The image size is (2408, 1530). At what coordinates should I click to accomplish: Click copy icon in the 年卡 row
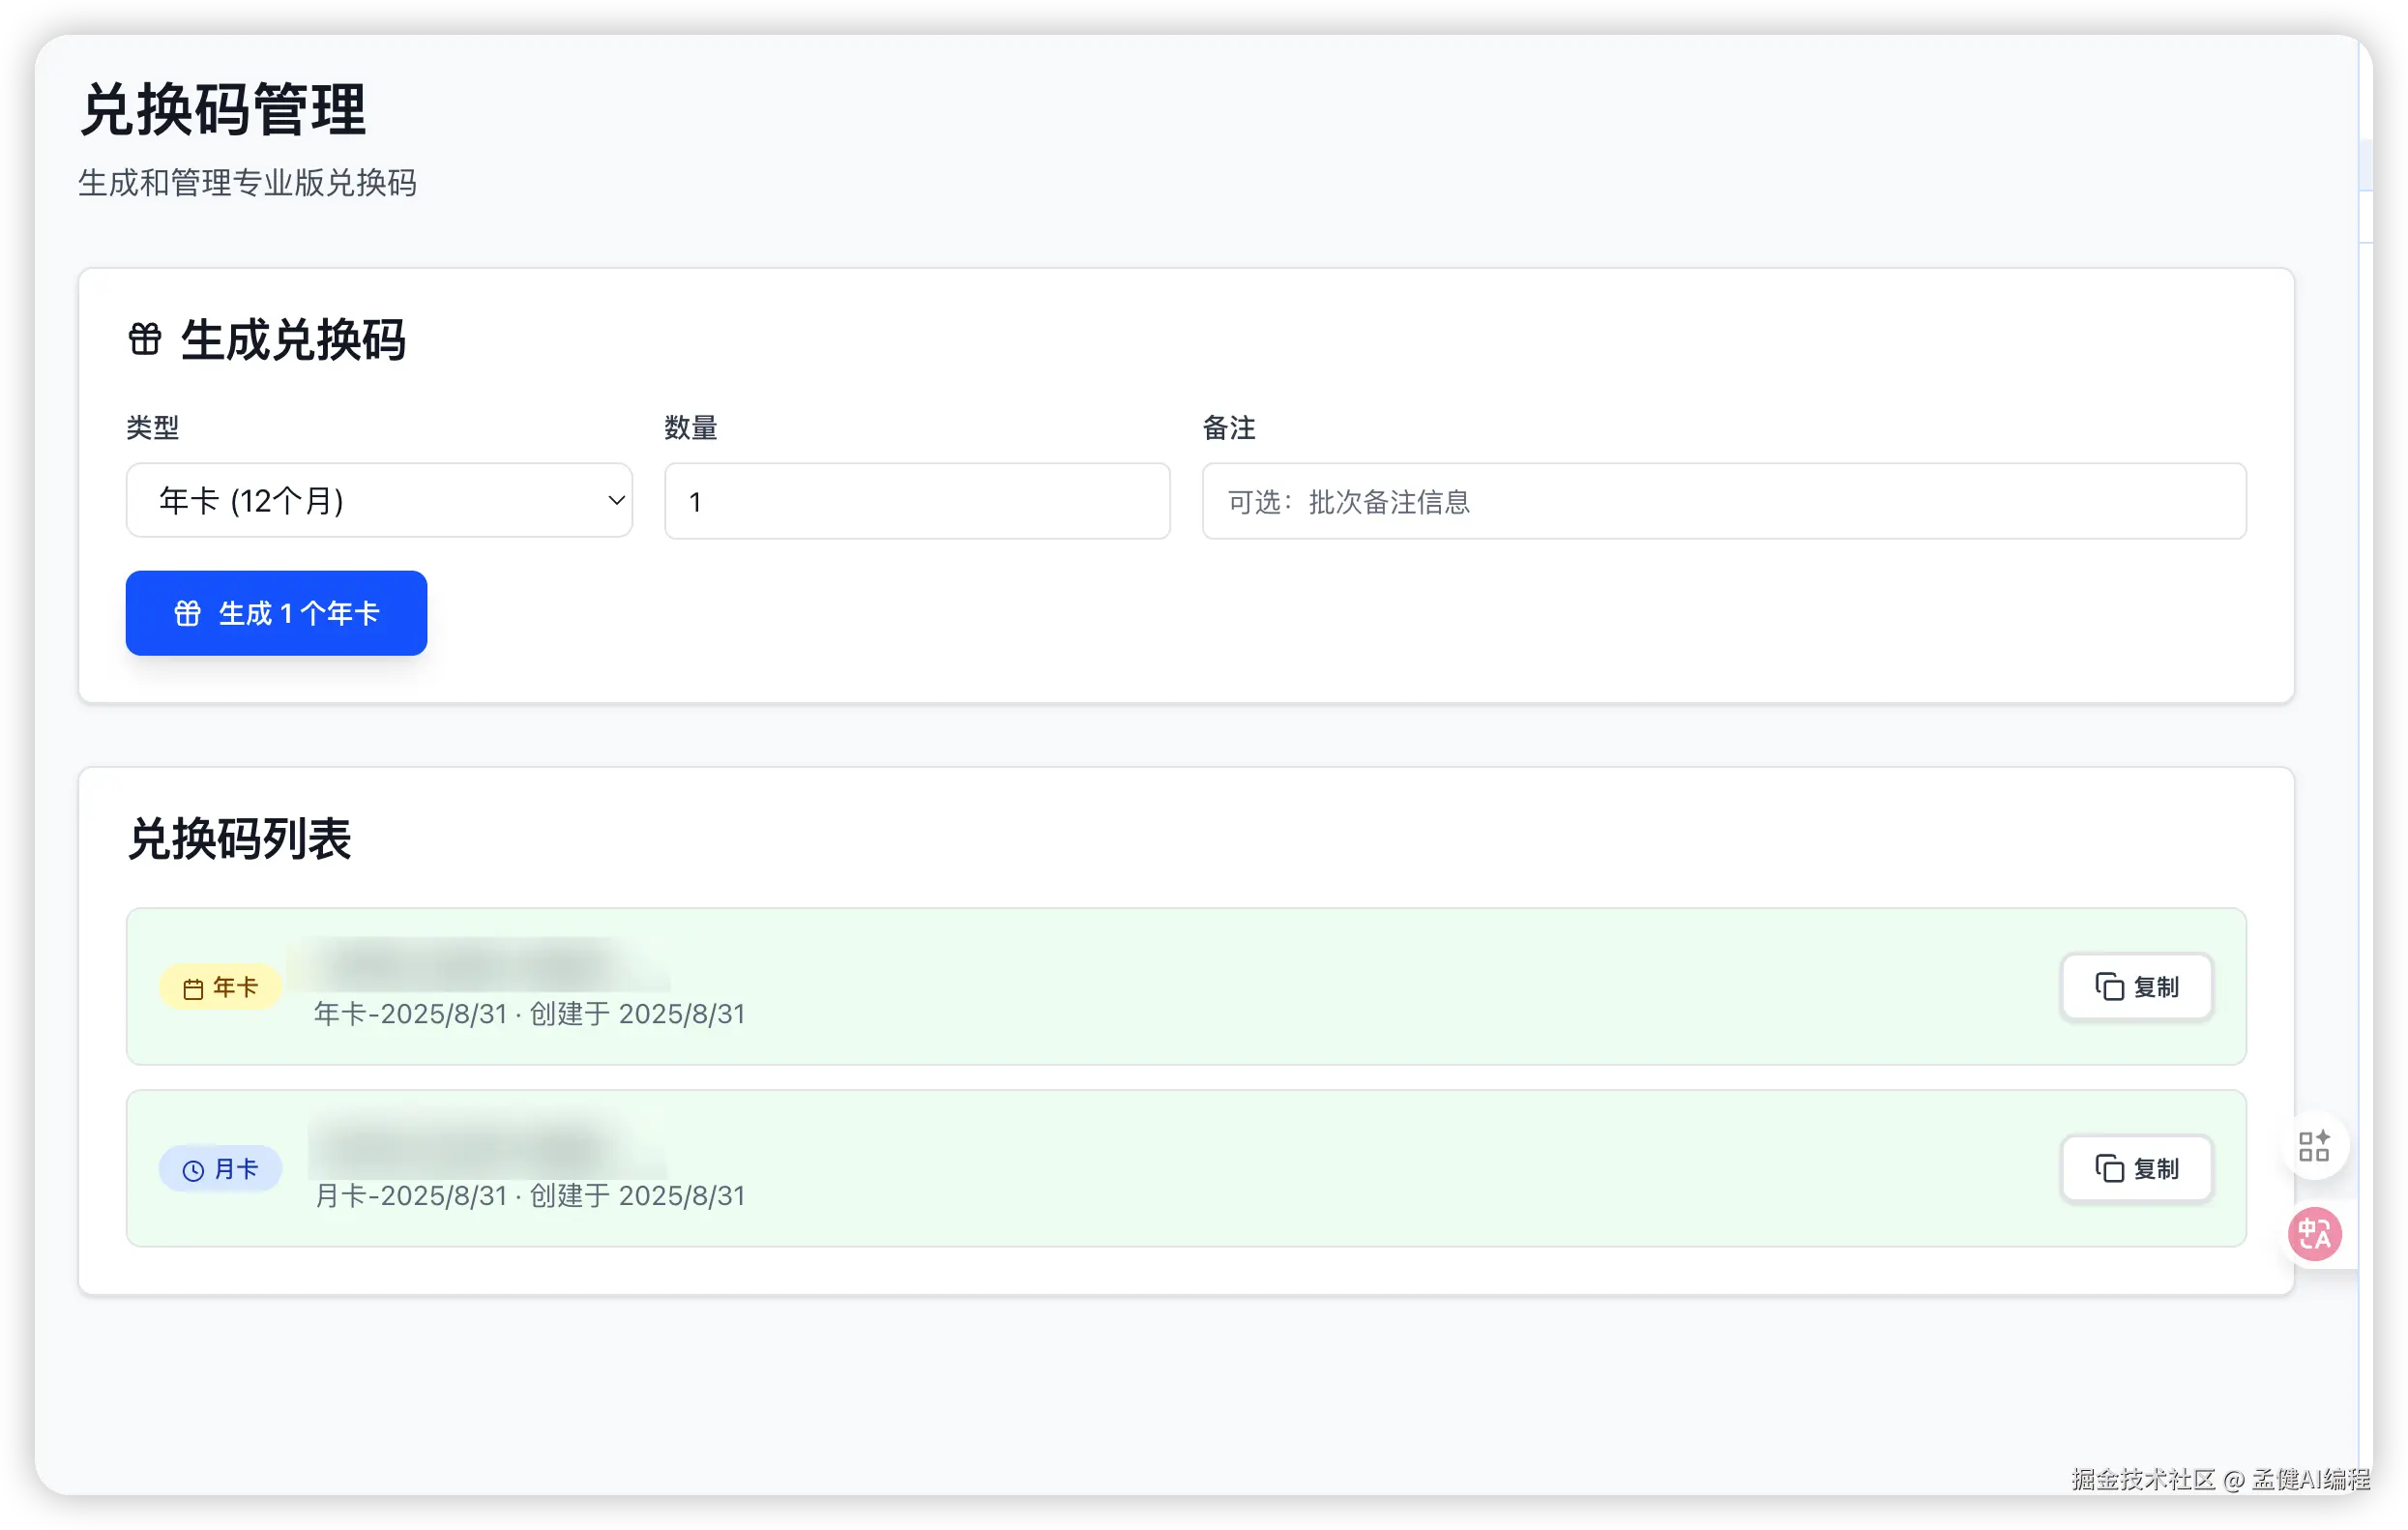(2109, 987)
